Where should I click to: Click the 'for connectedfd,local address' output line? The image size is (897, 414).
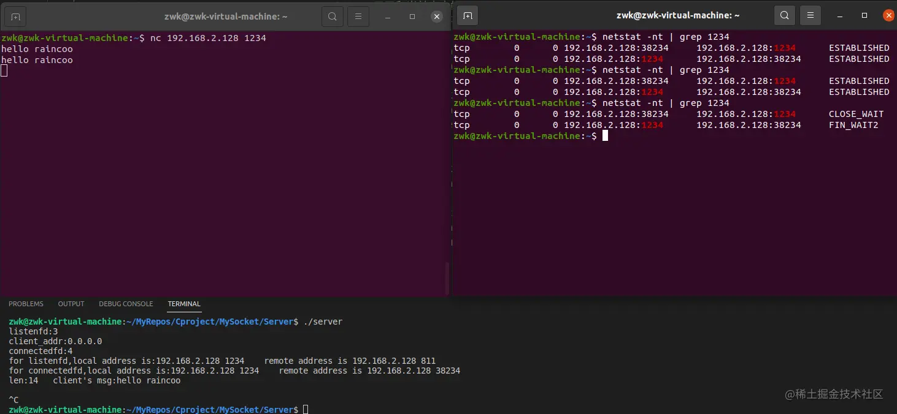point(234,371)
